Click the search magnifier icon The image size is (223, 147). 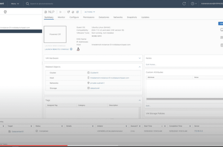[27, 4]
